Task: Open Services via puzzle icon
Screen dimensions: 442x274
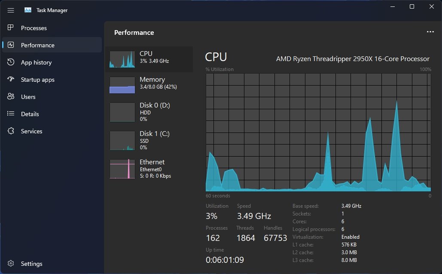Action: point(11,131)
